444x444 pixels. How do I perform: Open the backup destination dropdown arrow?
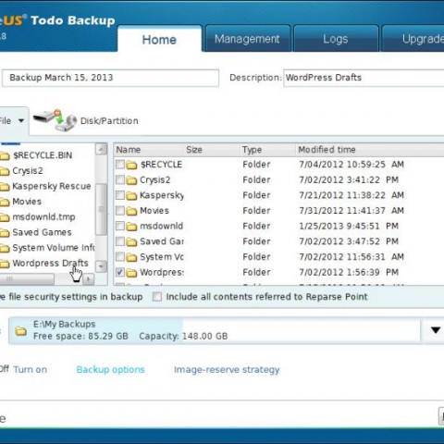(x=436, y=330)
